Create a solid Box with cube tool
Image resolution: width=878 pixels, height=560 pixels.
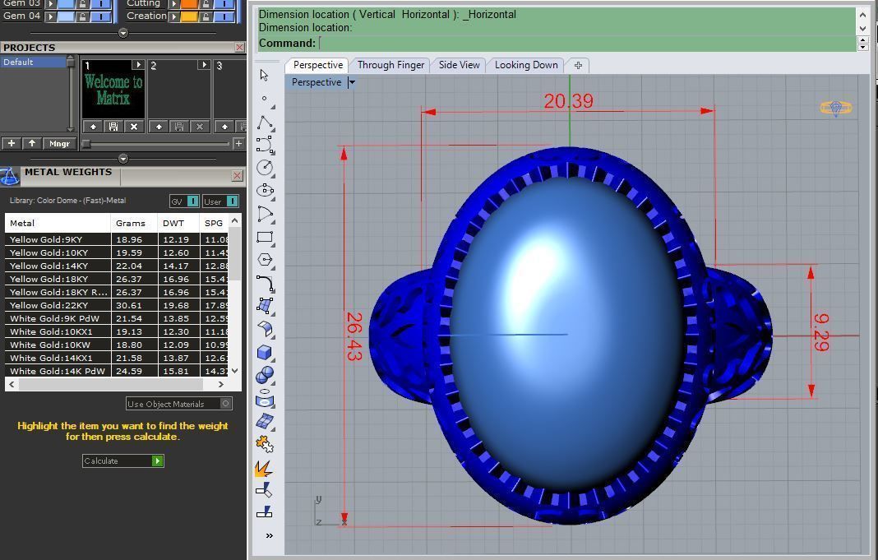[x=265, y=352]
